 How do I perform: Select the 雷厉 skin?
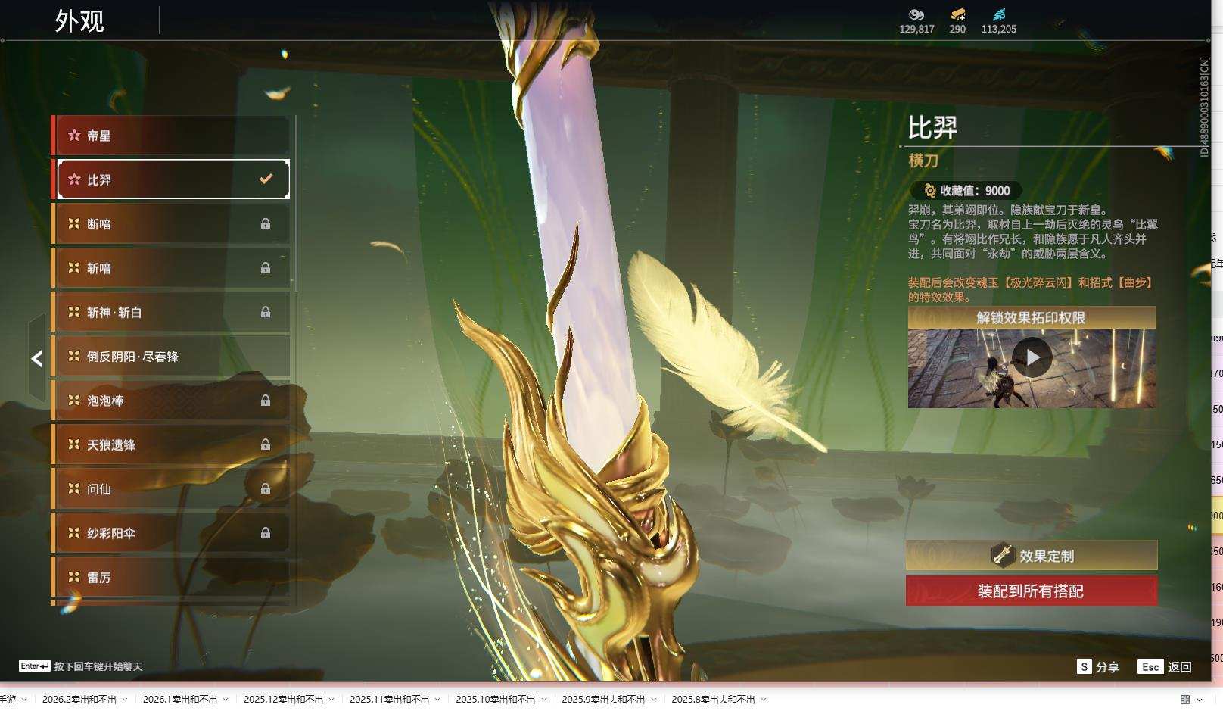pos(170,577)
